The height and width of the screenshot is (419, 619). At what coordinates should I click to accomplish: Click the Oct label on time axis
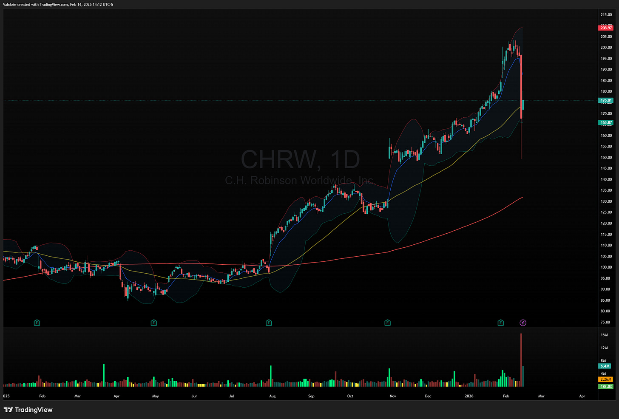click(350, 396)
